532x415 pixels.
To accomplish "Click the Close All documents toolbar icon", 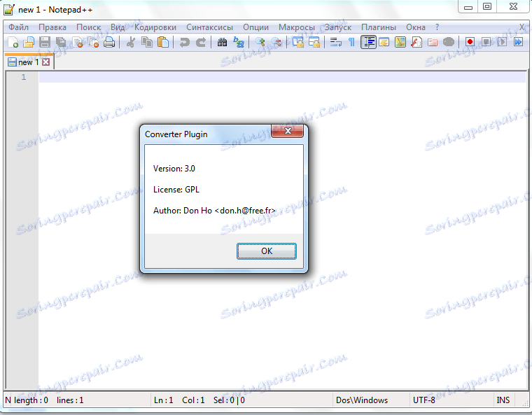I will tap(93, 43).
